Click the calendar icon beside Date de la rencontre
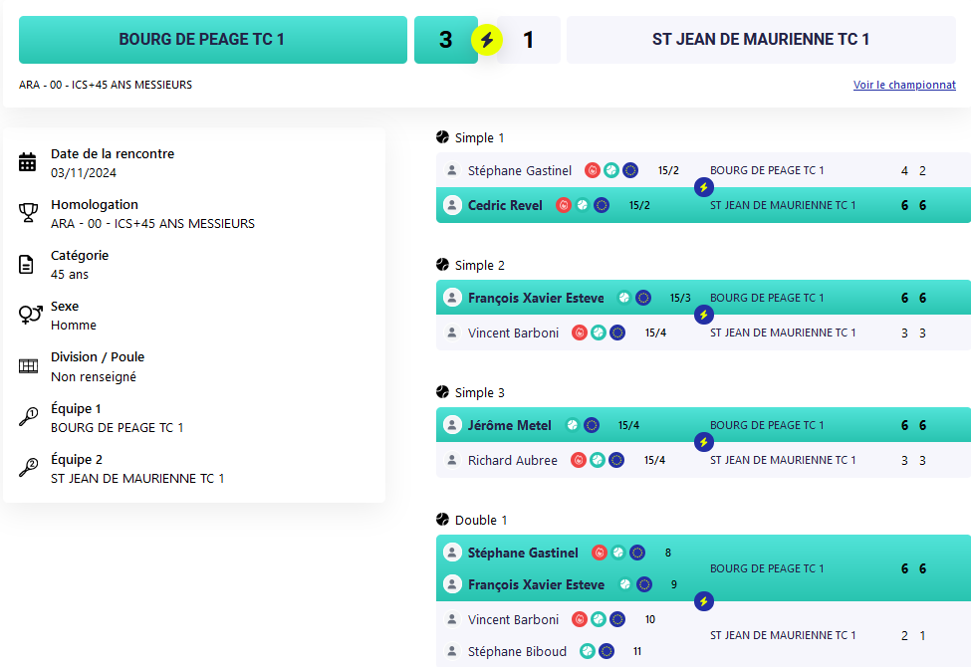 [x=27, y=162]
